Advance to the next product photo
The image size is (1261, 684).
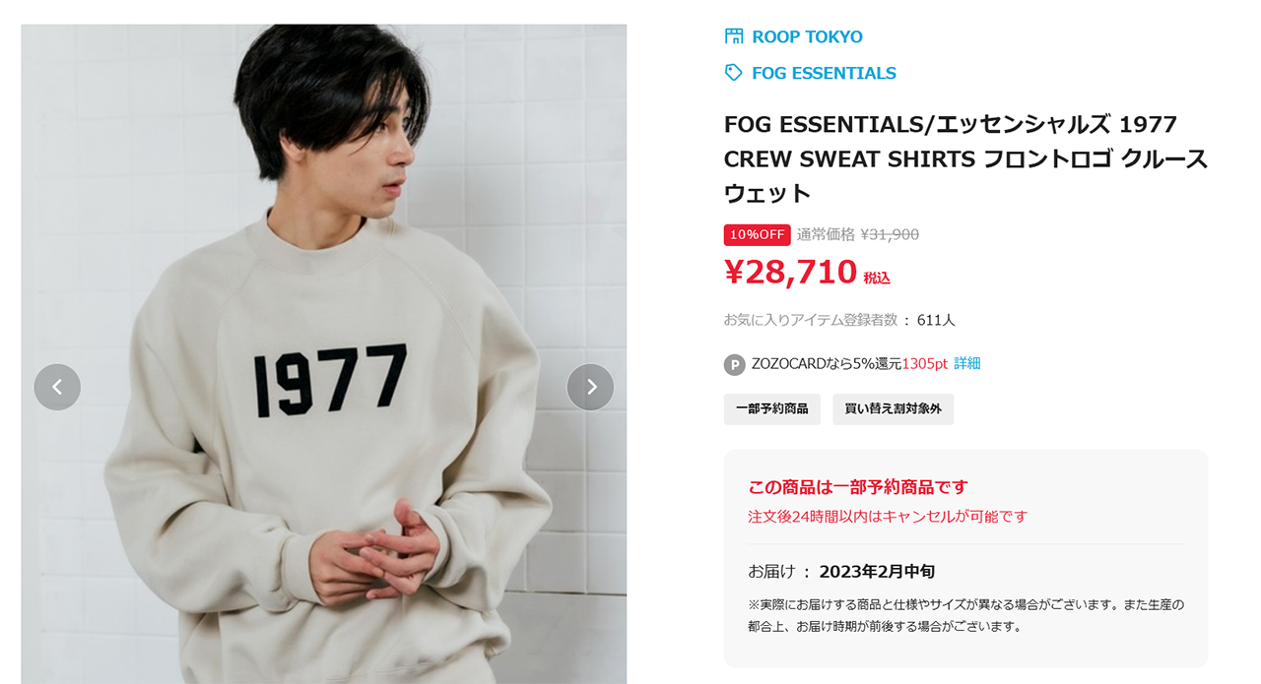click(590, 387)
